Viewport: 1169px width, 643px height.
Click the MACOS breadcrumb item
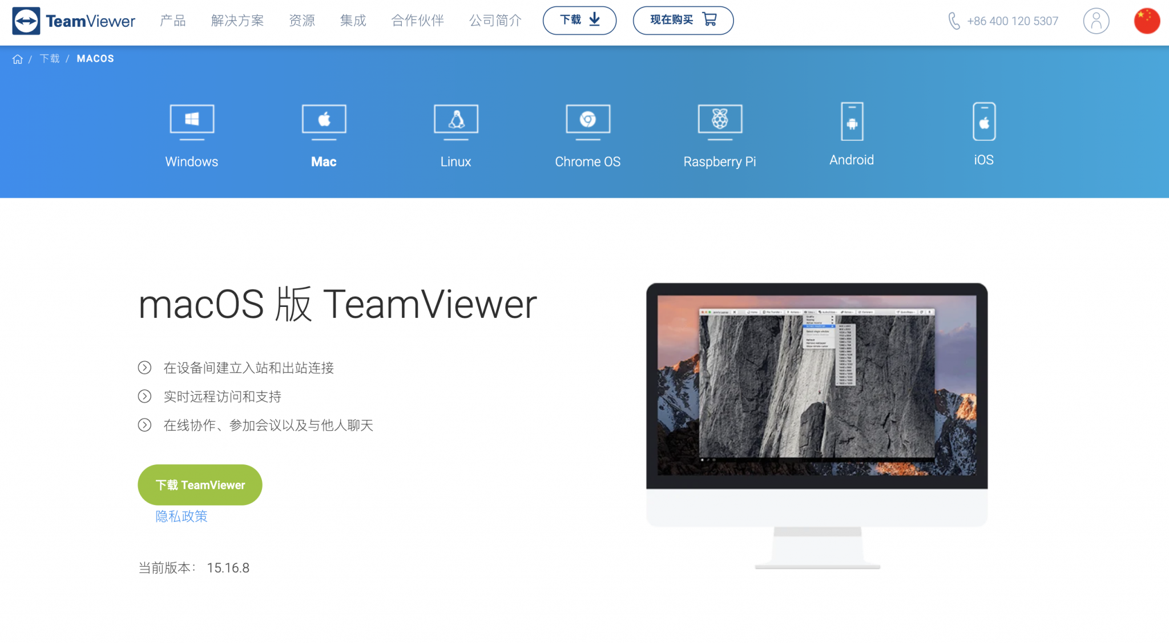95,59
